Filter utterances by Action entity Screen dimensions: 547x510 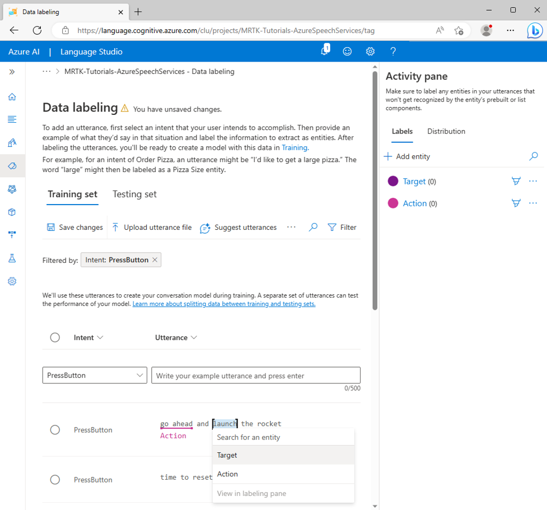[516, 203]
